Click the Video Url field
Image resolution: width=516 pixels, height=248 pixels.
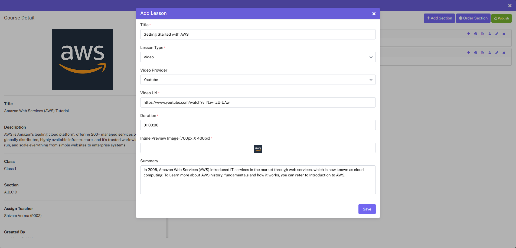[257, 102]
